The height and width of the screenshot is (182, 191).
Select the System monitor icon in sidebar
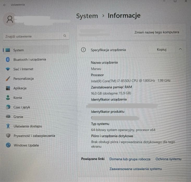click(x=8, y=50)
